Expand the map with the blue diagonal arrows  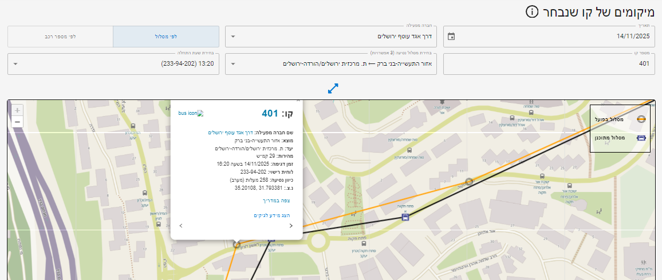tap(333, 89)
